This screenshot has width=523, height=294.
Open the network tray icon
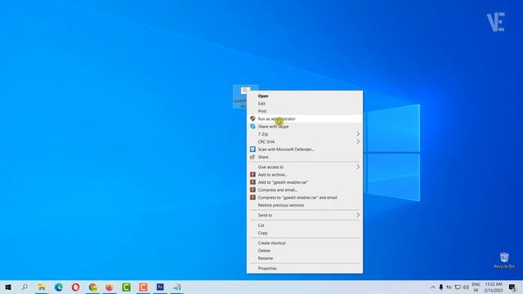click(458, 287)
